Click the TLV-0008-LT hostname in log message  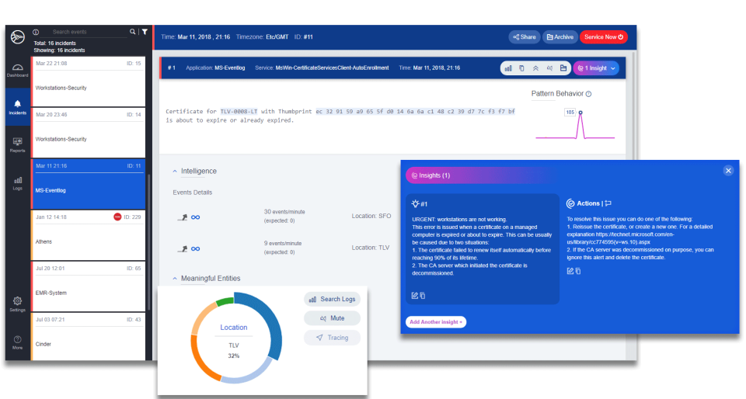point(239,112)
